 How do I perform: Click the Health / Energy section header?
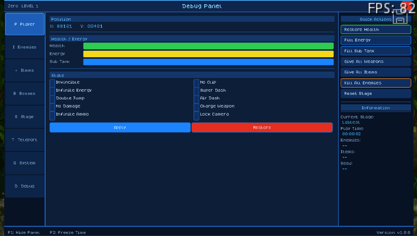pyautogui.click(x=192, y=39)
